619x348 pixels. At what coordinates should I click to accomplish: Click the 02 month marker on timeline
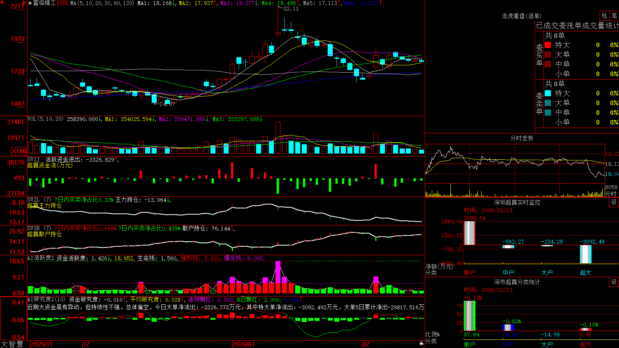click(x=366, y=344)
